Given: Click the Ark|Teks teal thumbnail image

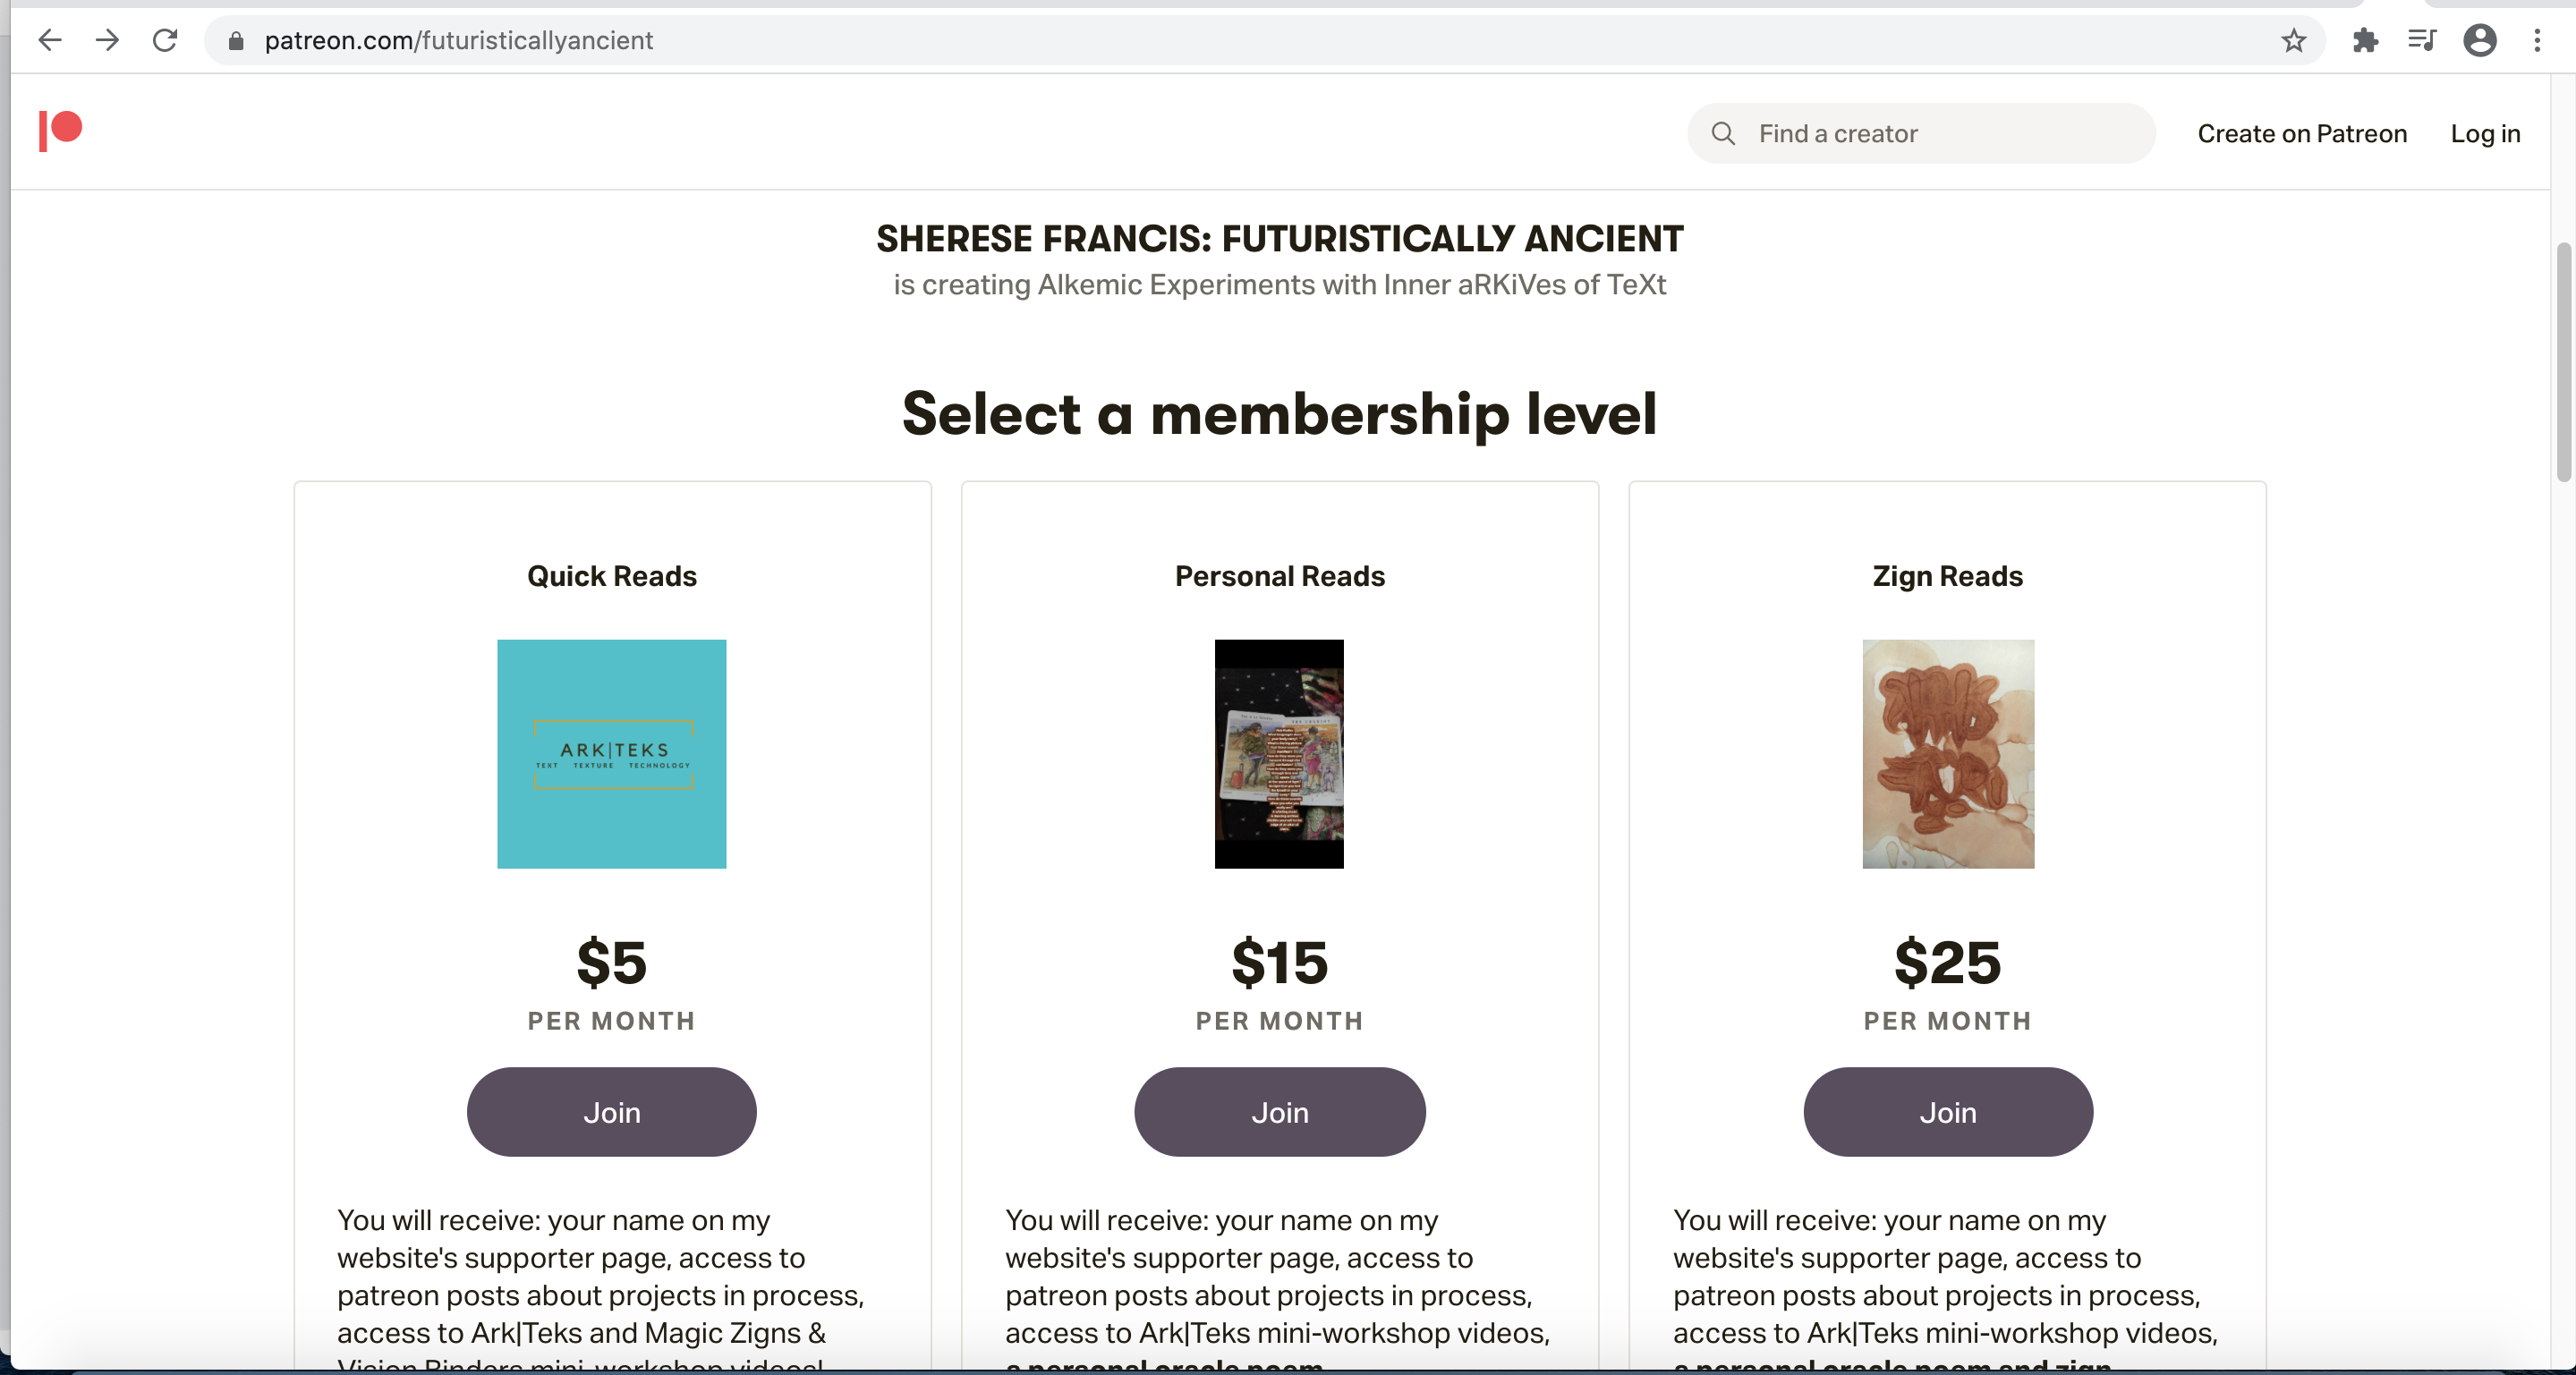Looking at the screenshot, I should (611, 754).
